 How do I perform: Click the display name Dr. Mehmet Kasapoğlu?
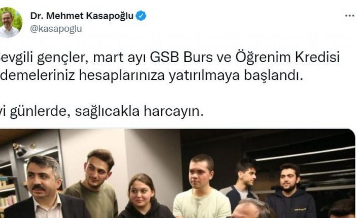[82, 16]
